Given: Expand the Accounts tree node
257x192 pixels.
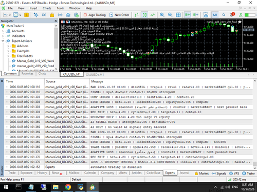Looking at the screenshot, I should tap(3, 31).
